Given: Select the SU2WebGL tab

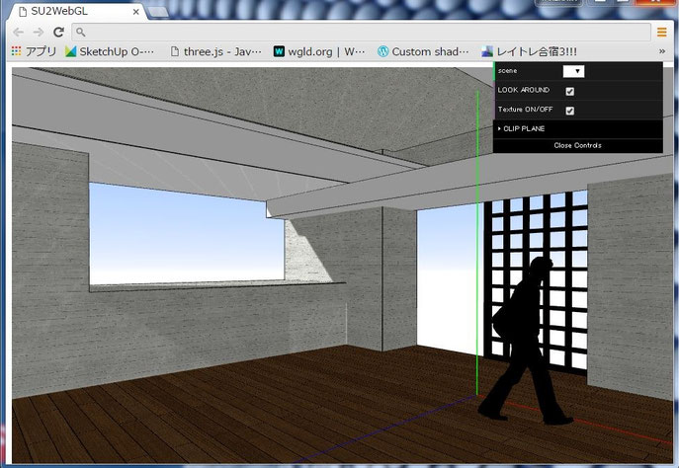Looking at the screenshot, I should (x=78, y=12).
